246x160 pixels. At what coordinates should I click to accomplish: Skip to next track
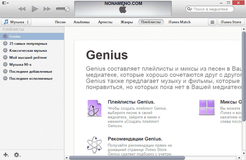(47, 8)
